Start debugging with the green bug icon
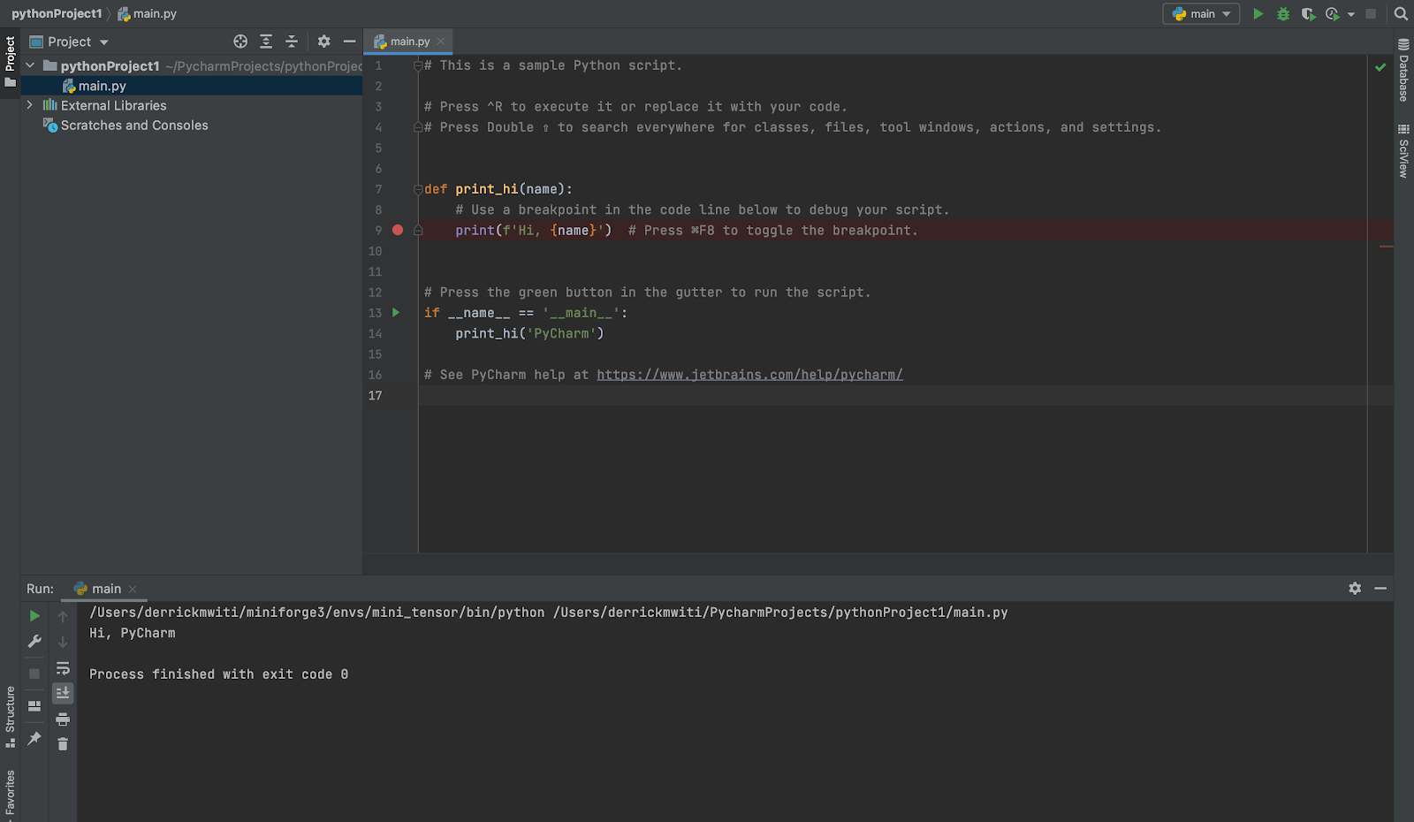This screenshot has height=822, width=1414. 1283,14
